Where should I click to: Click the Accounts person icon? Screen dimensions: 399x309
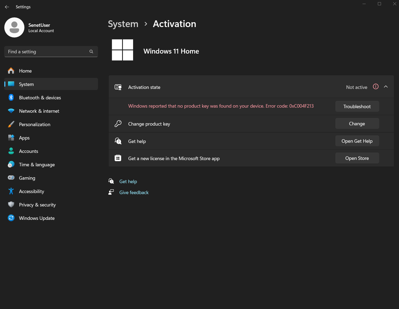click(x=11, y=151)
